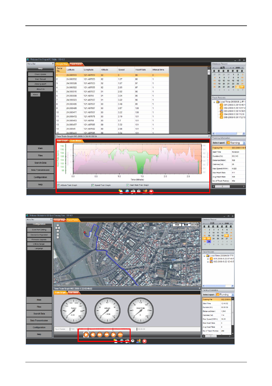Click the Com Port Setting button
The height and width of the screenshot is (386, 272).
click(39, 230)
